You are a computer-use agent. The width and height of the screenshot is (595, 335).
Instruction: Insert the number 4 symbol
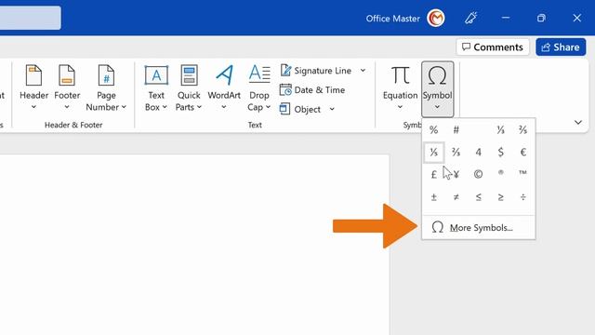(478, 153)
